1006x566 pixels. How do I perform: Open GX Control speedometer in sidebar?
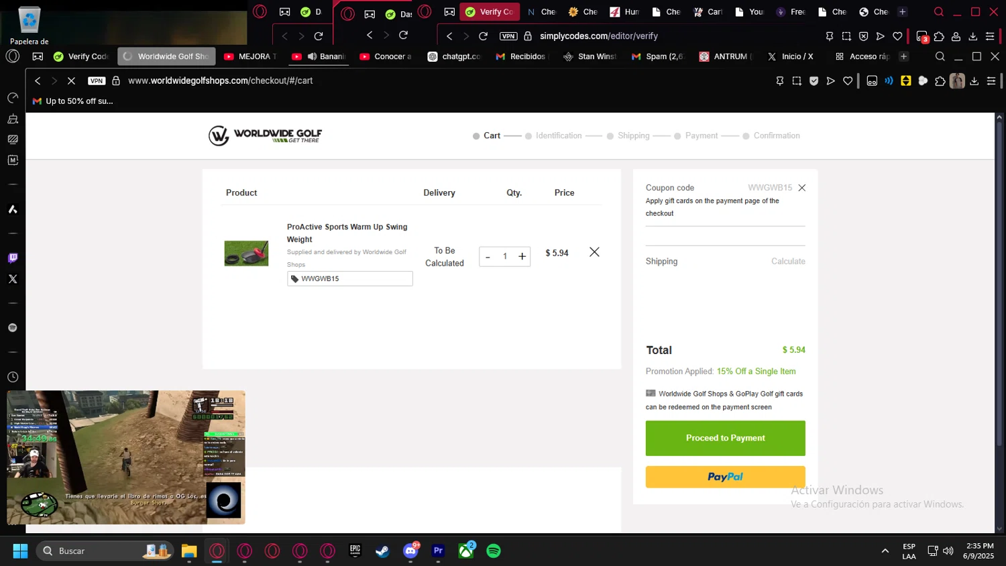pos(13,99)
